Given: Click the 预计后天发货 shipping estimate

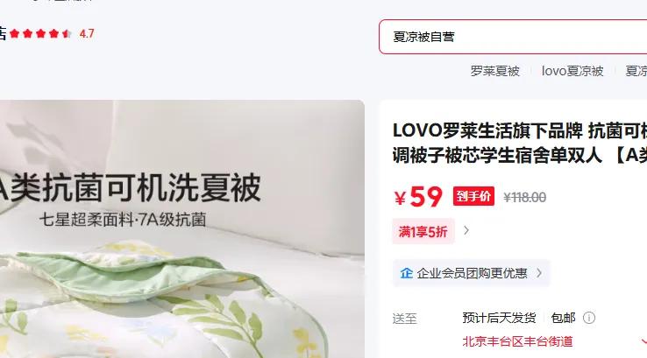Looking at the screenshot, I should tap(499, 318).
